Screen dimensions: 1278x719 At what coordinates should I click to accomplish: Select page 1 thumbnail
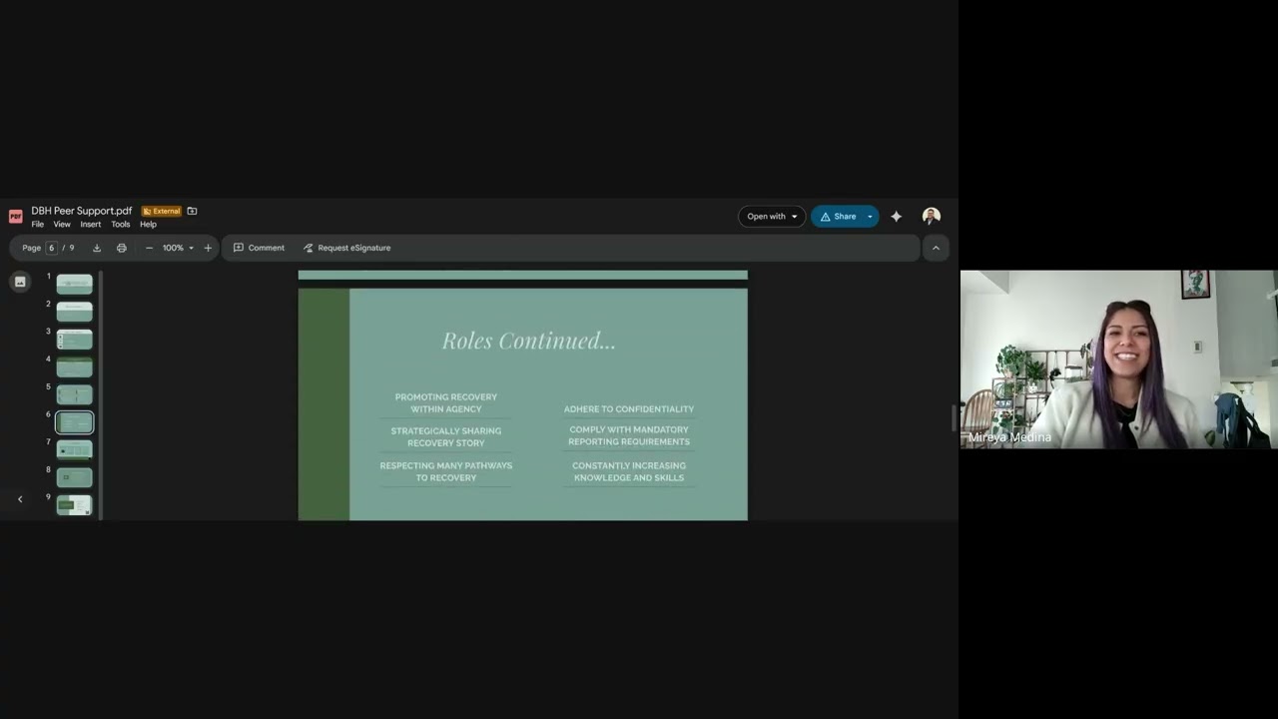74,284
